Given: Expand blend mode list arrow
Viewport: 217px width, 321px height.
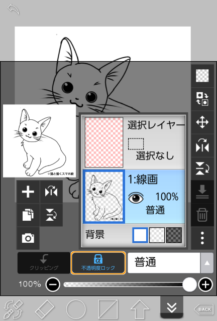Looking at the screenshot, I should 207,263.
